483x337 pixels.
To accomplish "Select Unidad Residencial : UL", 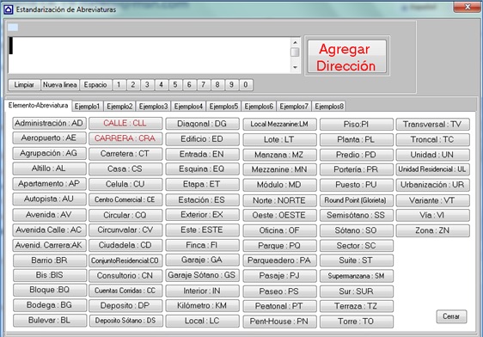I will (x=433, y=169).
